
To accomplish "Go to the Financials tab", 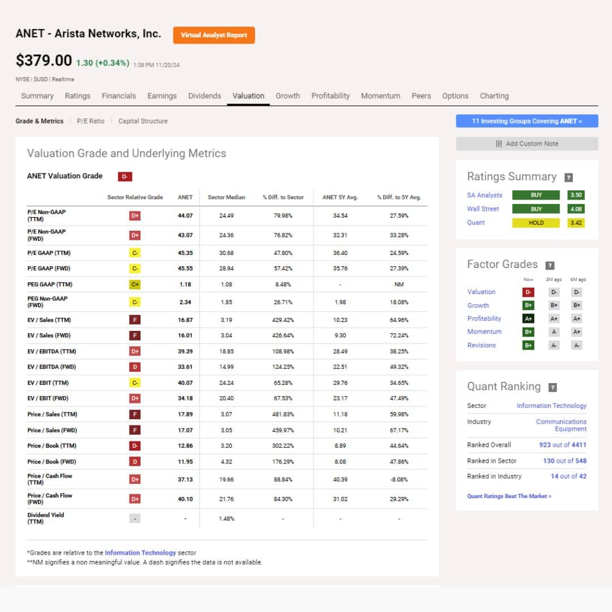I will pyautogui.click(x=118, y=96).
